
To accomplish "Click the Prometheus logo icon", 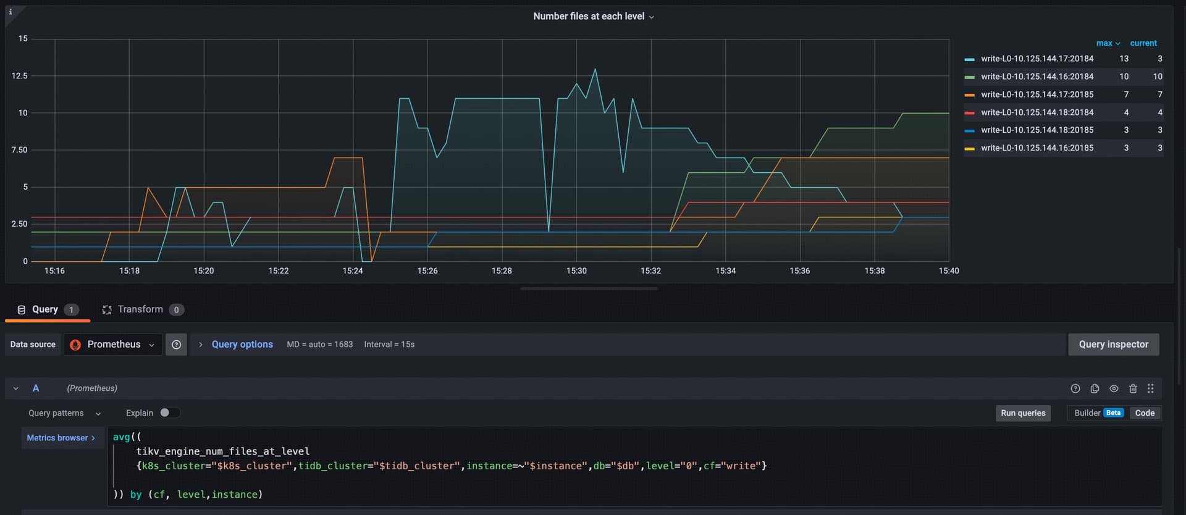I will tap(75, 345).
